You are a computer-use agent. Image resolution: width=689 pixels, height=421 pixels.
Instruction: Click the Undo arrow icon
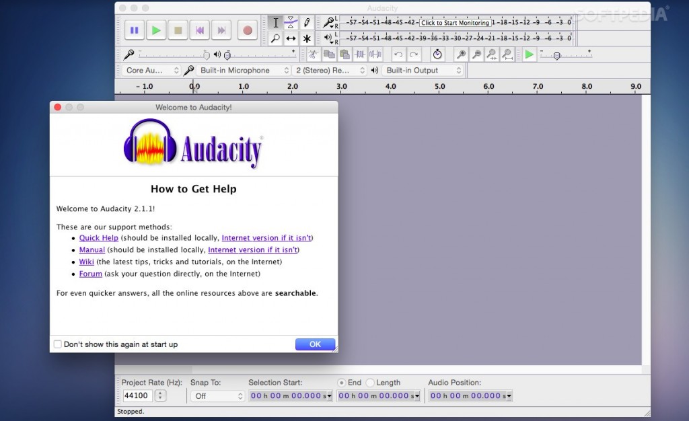398,54
